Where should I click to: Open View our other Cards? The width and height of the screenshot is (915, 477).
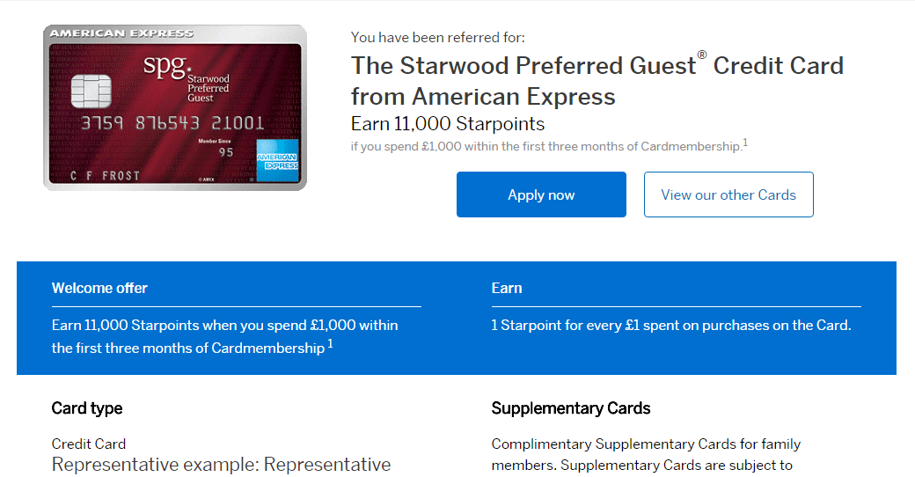tap(728, 194)
